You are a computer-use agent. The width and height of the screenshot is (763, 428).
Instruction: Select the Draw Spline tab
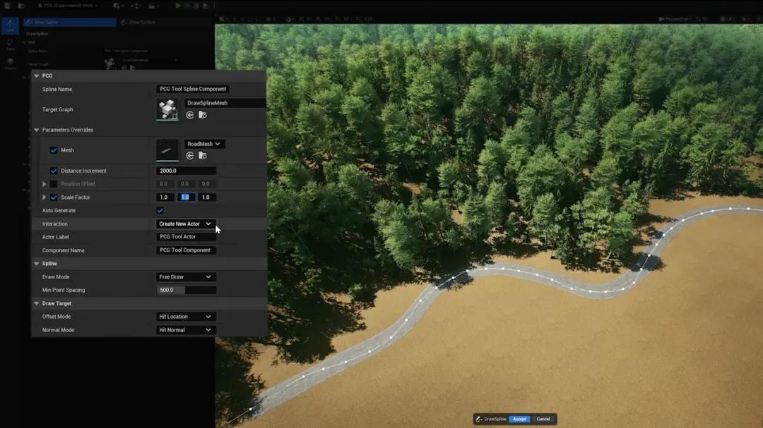pos(69,23)
